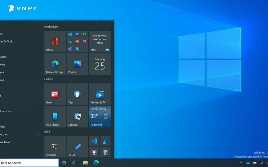Open the Mail live tile

tap(99, 42)
